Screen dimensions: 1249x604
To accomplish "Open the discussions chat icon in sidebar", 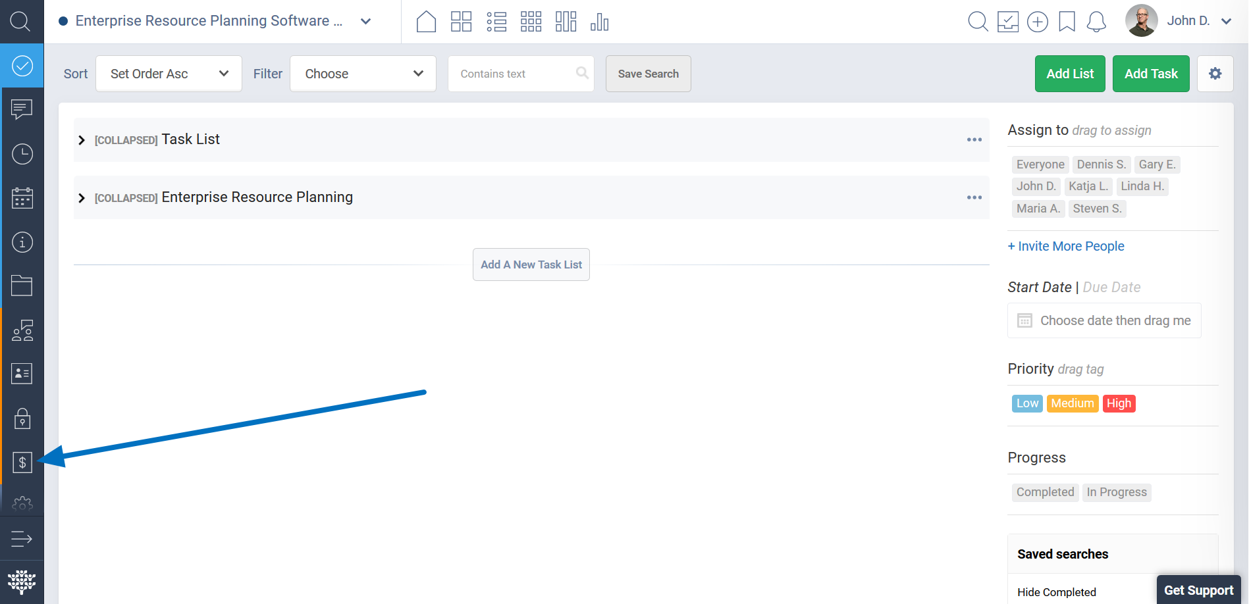I will [22, 109].
